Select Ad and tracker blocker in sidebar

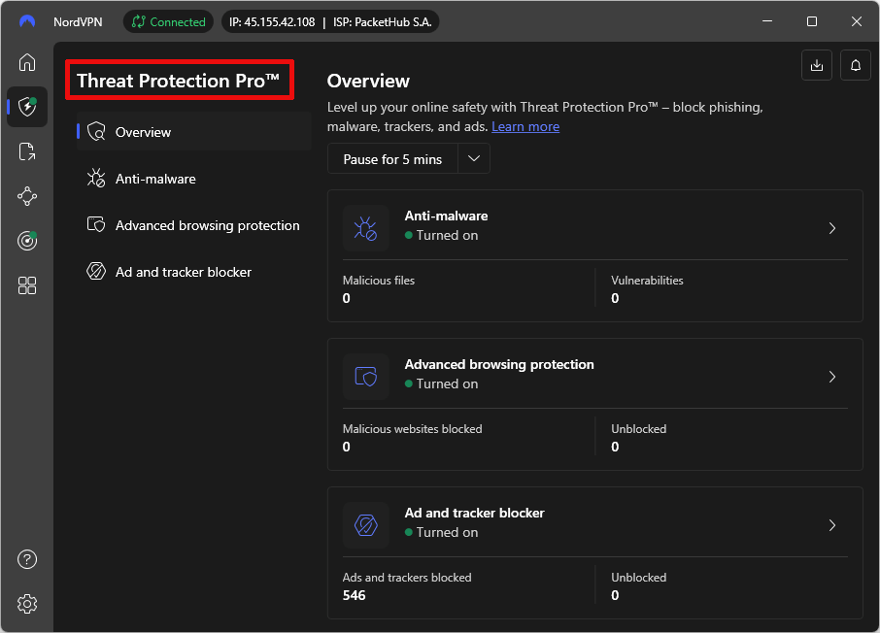tap(183, 272)
